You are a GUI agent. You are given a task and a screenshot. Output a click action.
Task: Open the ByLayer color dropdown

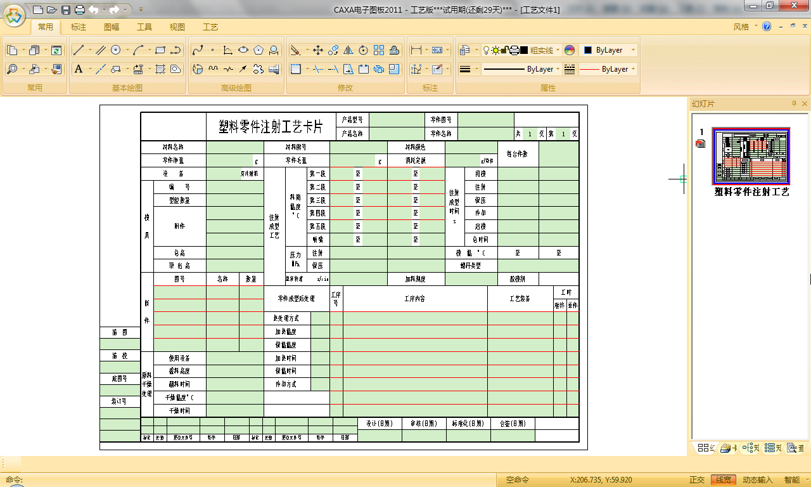(x=632, y=50)
